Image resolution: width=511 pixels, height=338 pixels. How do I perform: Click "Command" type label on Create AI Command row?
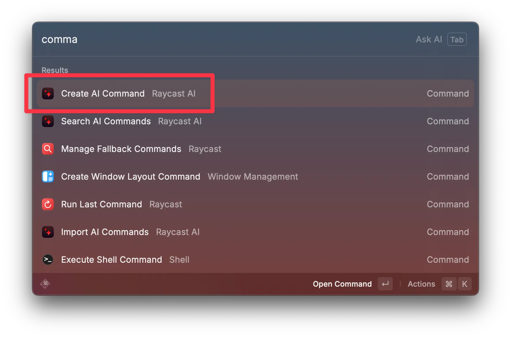click(448, 93)
